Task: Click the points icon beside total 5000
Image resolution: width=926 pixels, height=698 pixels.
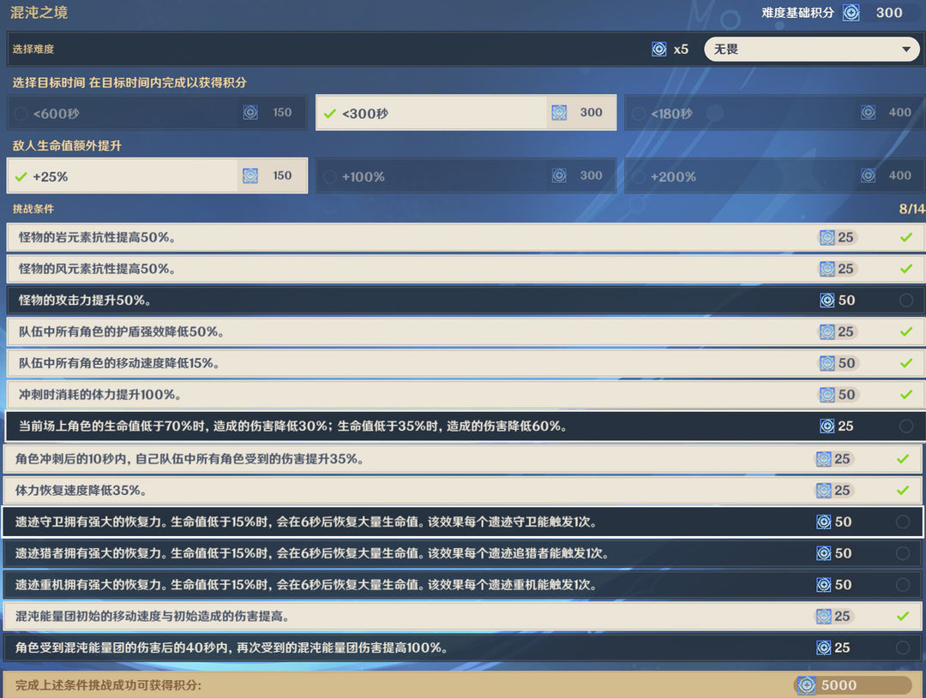Action: click(x=807, y=685)
